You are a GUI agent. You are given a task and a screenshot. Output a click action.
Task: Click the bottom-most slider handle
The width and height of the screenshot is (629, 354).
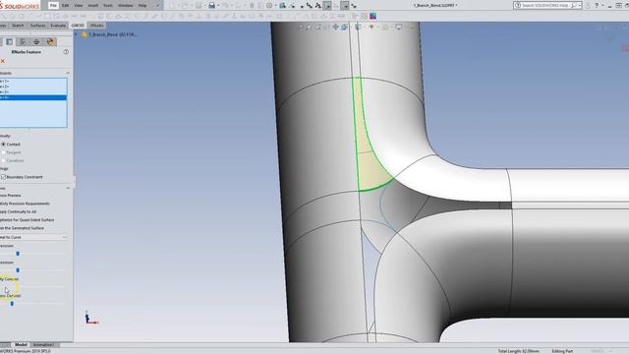point(12,304)
